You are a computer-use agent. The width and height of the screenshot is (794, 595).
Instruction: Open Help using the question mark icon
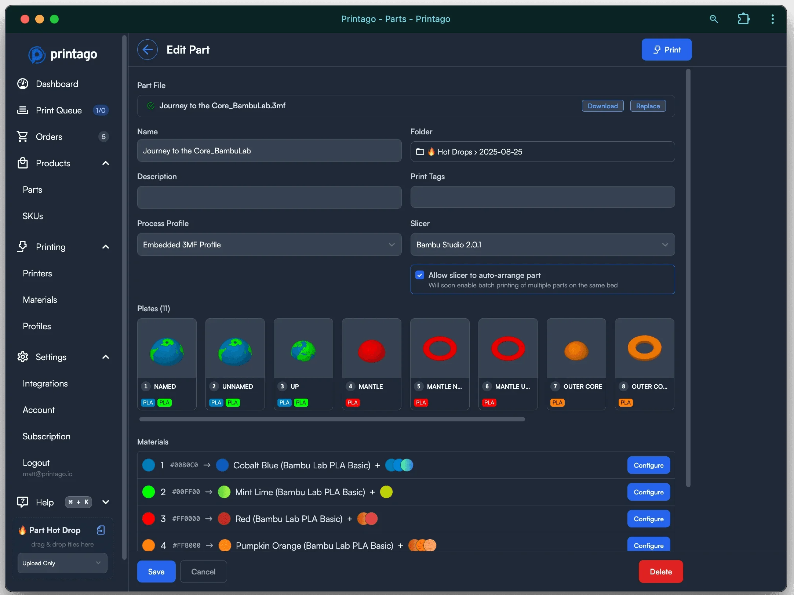[x=22, y=502]
